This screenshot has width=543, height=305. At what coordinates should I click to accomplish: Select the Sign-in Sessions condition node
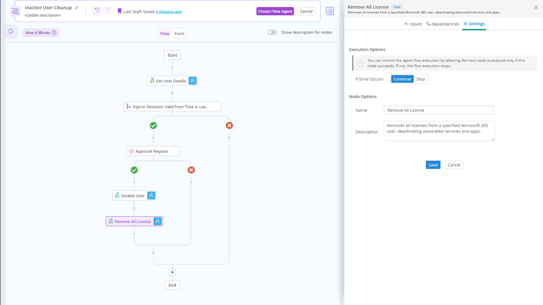tap(172, 106)
